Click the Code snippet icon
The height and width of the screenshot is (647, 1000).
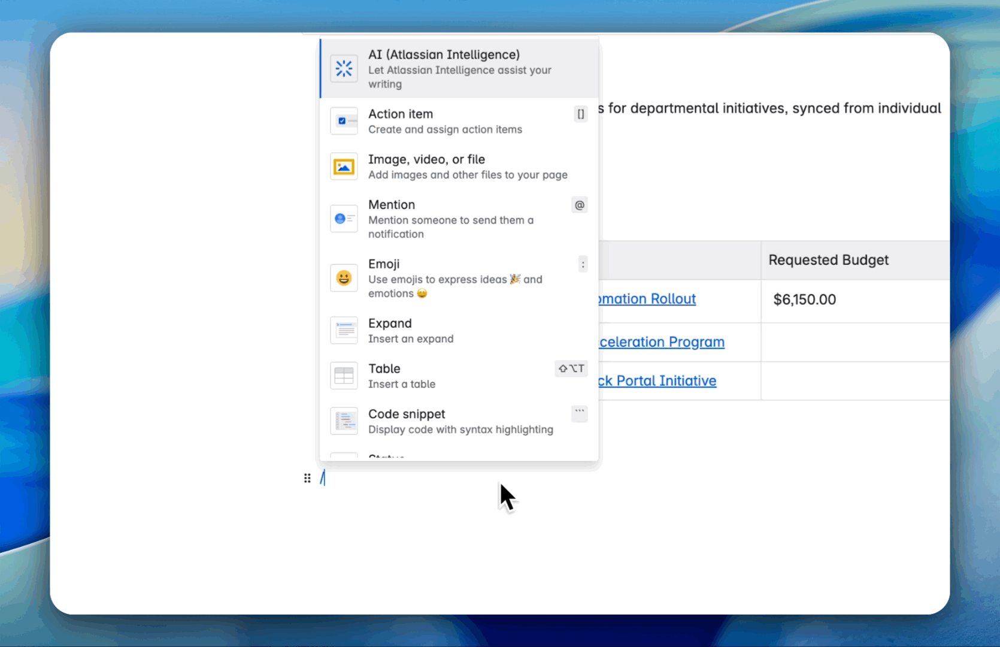[344, 421]
